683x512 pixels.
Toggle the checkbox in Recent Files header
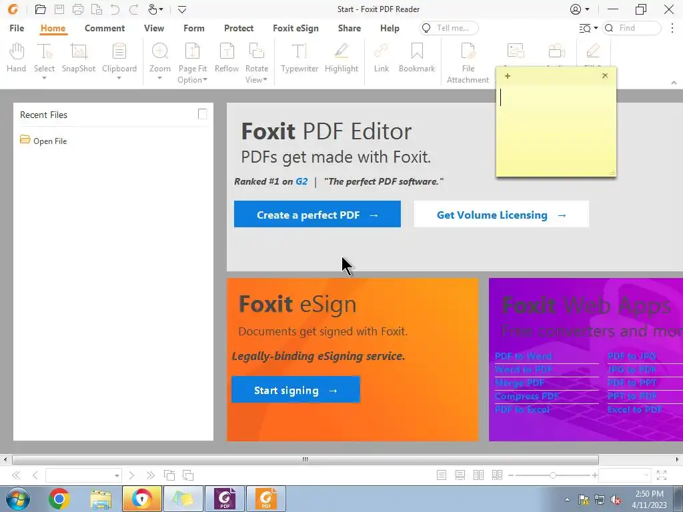(202, 114)
